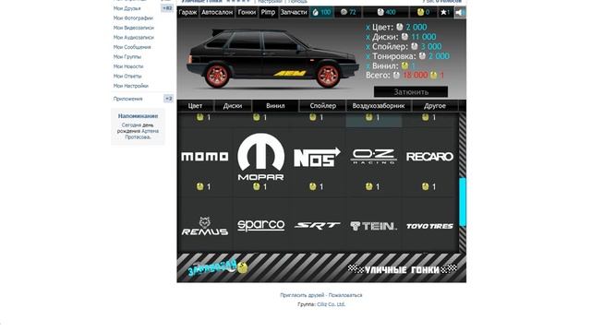Mute the game sound speaker icon
Image resolution: width=591 pixels, height=332 pixels.
(x=460, y=12)
